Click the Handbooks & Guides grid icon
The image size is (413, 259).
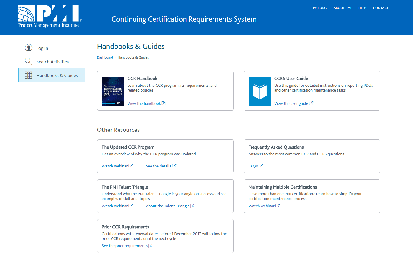[x=28, y=75]
